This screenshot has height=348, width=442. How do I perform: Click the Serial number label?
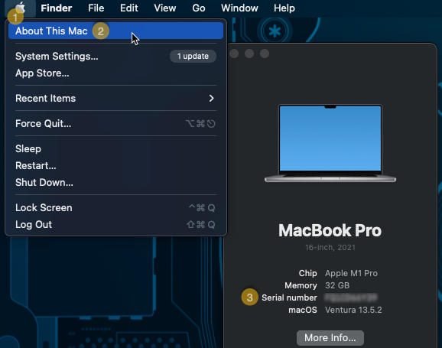(290, 298)
